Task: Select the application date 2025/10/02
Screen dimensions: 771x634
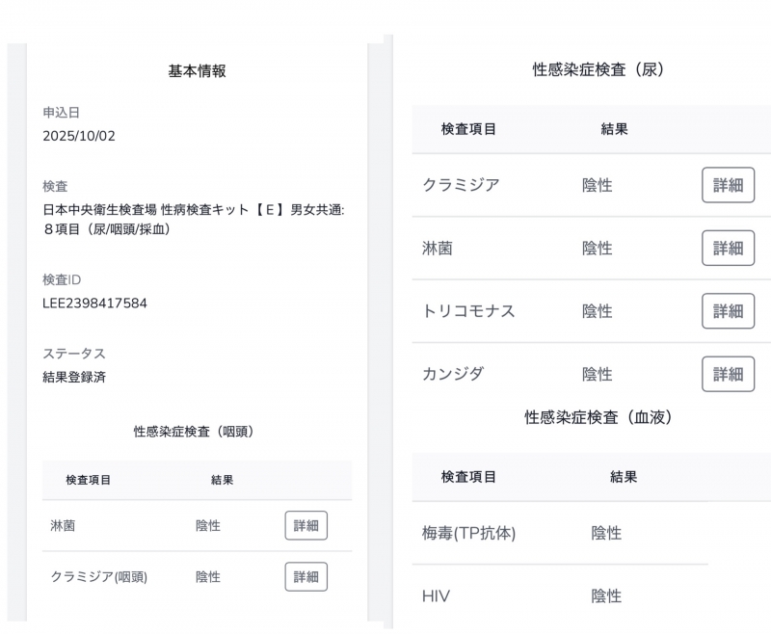Action: tap(79, 136)
